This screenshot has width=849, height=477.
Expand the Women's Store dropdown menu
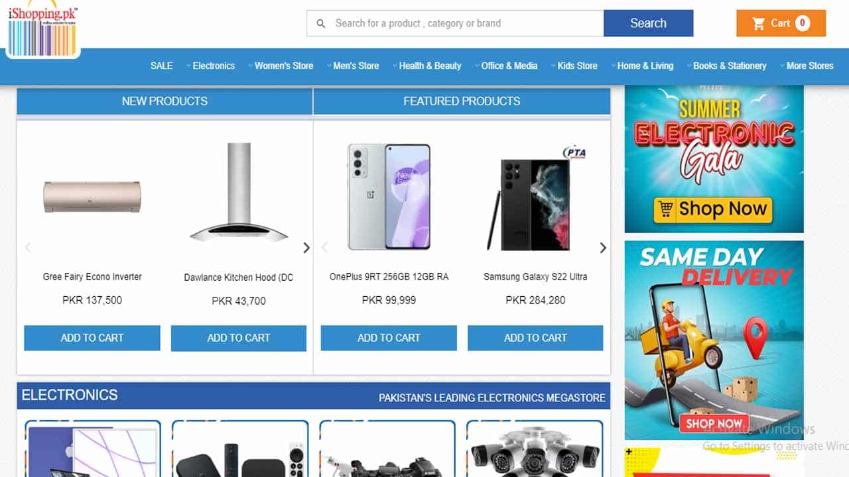281,66
